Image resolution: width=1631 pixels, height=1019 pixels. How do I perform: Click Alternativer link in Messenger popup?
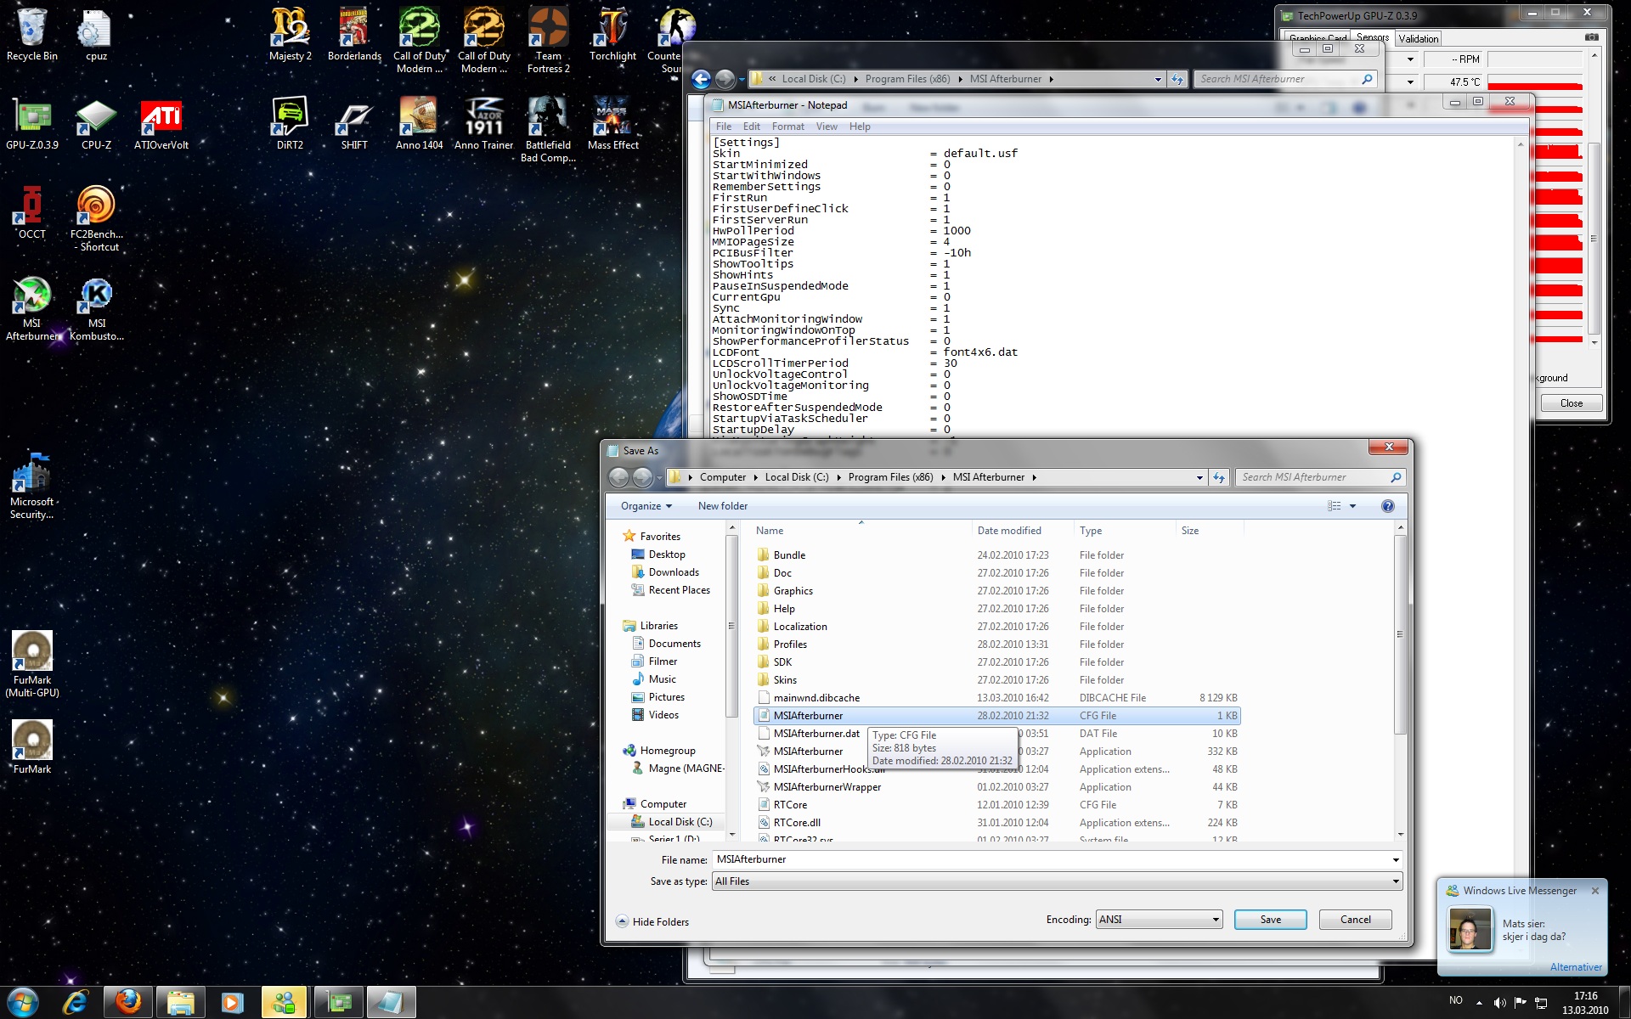[1576, 967]
